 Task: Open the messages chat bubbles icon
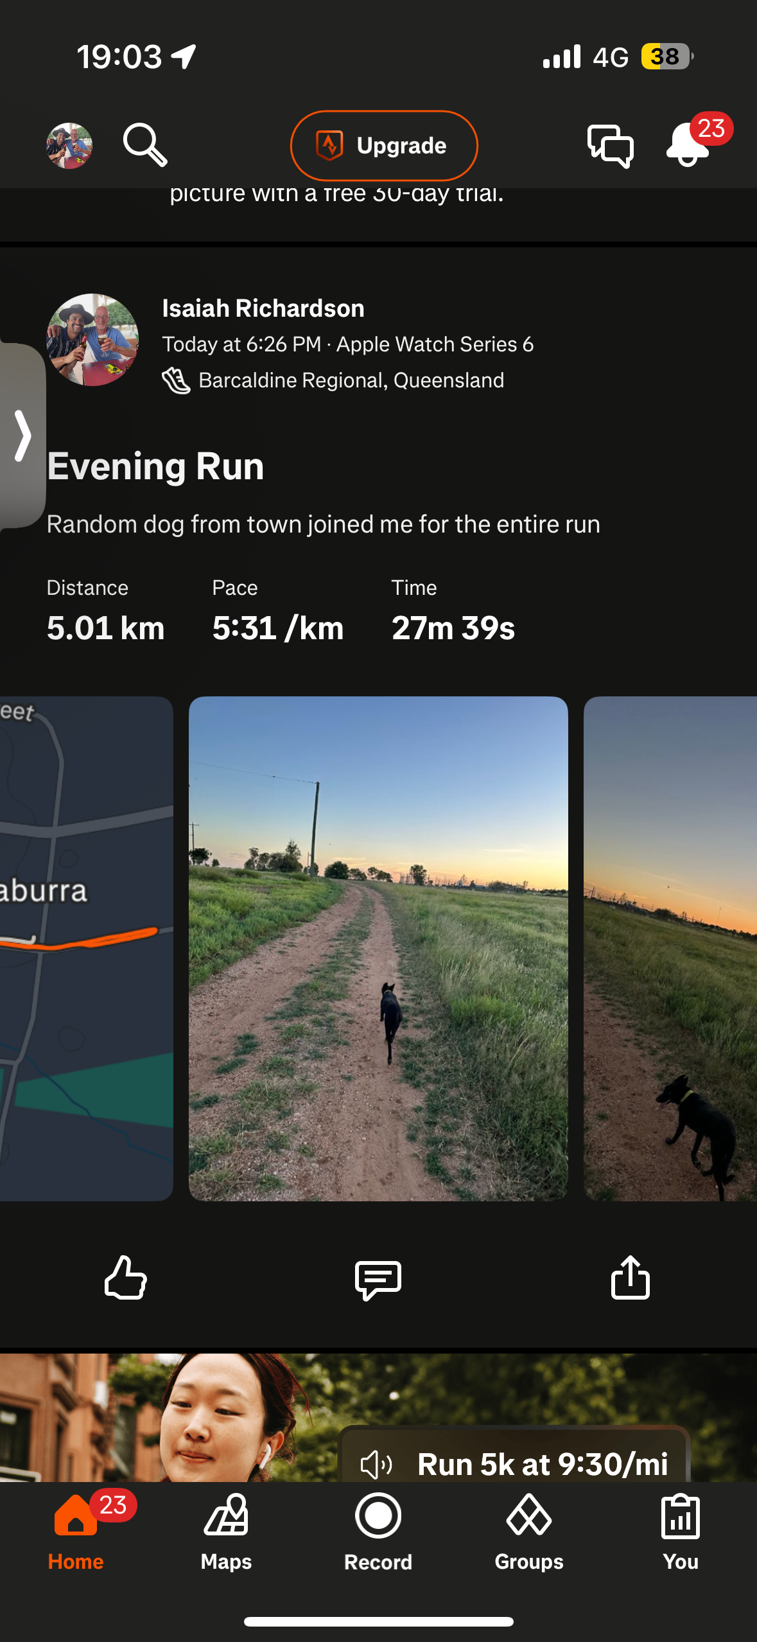click(610, 146)
